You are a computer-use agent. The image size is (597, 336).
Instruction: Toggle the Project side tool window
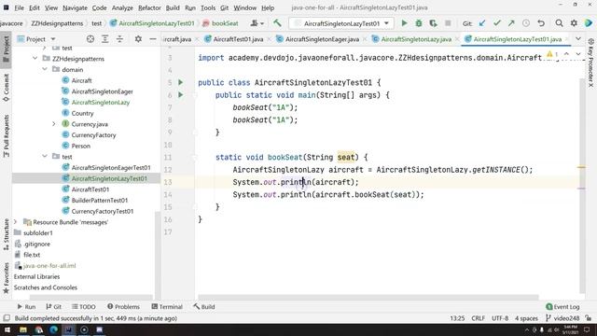click(x=7, y=49)
